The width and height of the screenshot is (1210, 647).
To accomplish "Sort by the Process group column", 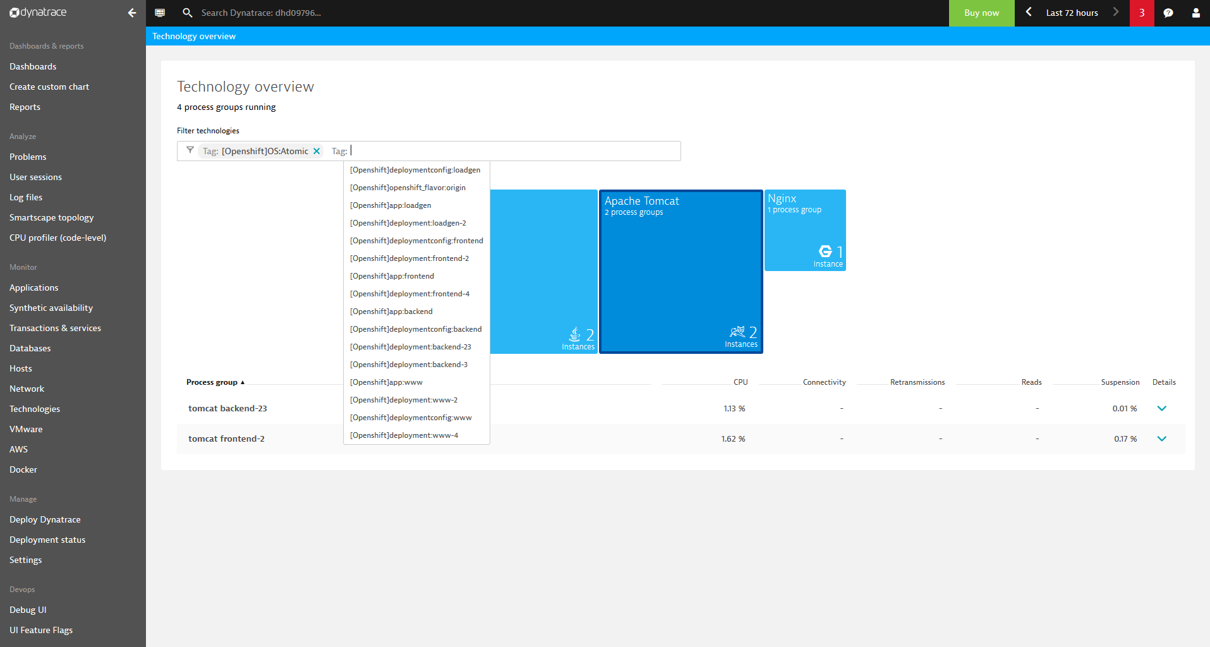I will [215, 382].
